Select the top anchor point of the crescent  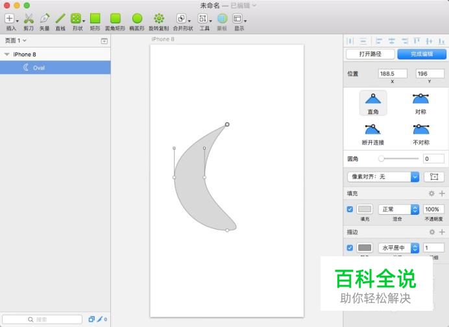point(227,125)
